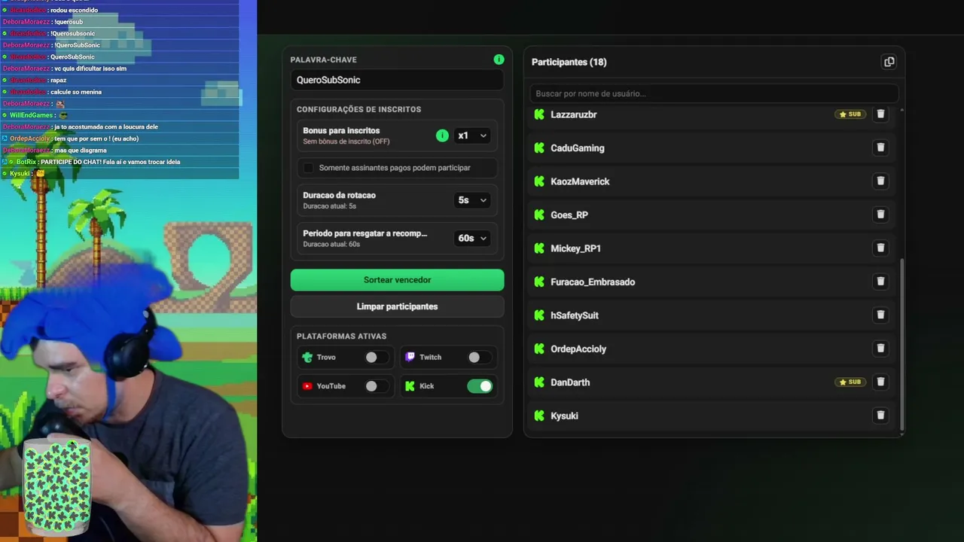Click the Twitch platform logo

410,358
